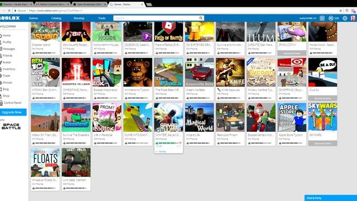Bookmark page with the star icon
The image size is (357, 201).
tap(341, 11)
